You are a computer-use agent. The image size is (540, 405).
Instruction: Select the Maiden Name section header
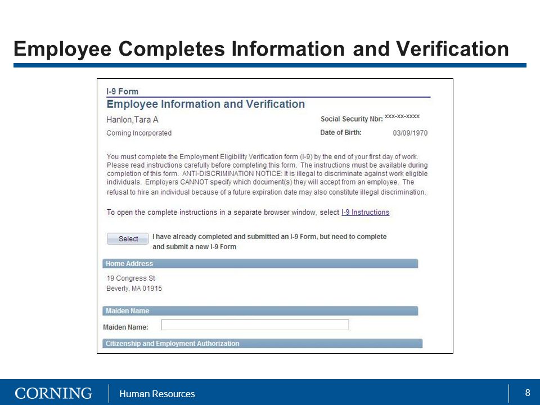260,311
